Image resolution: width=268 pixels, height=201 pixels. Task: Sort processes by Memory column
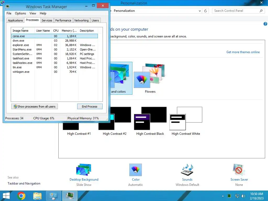[69, 31]
